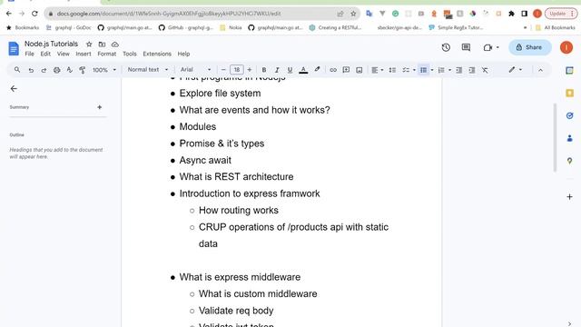Open the Arial font dropdown

pyautogui.click(x=195, y=70)
